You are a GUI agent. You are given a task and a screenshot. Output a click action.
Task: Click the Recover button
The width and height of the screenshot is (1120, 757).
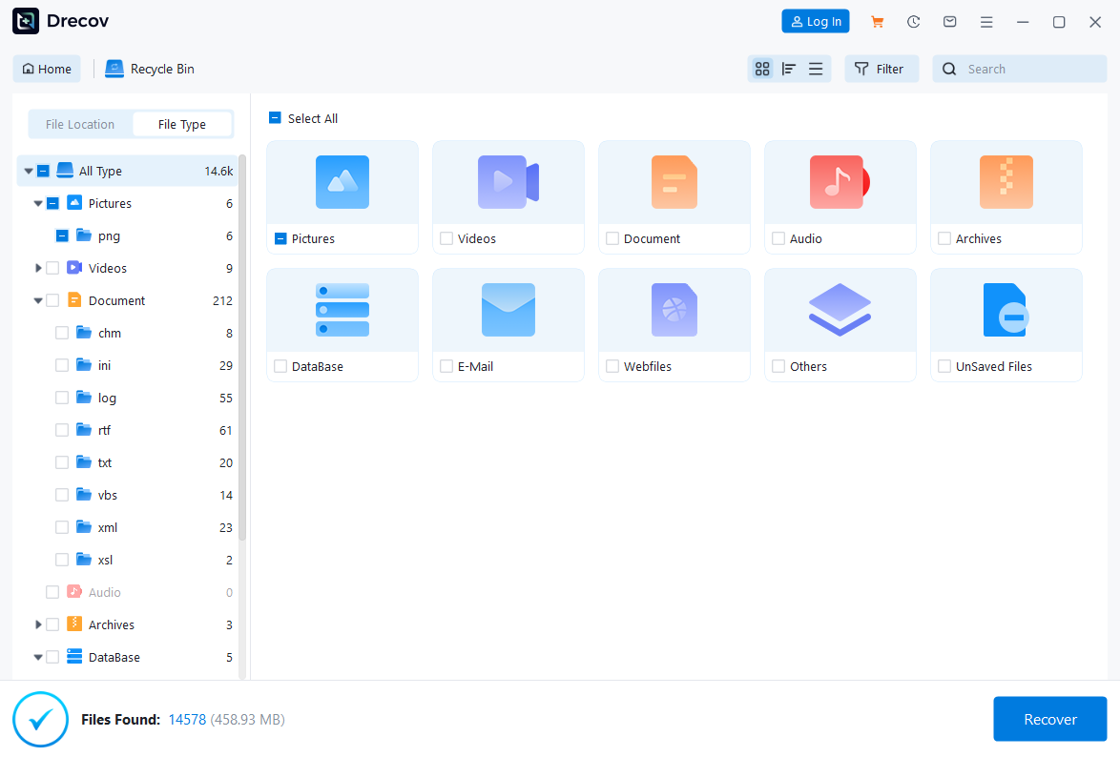1049,719
